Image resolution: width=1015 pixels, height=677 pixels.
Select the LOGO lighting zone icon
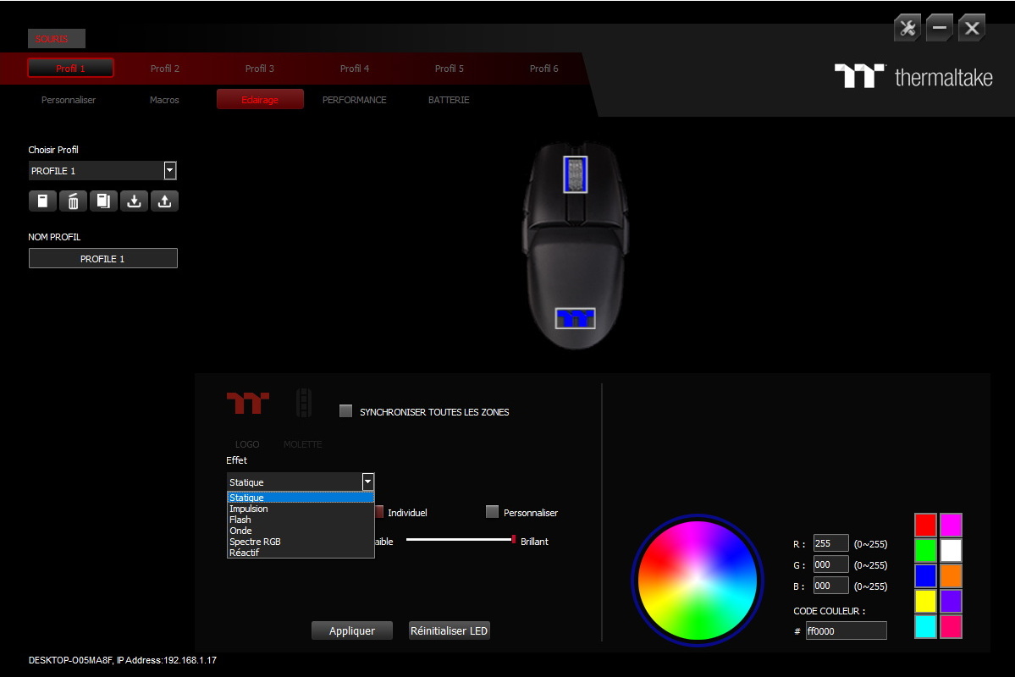click(x=247, y=404)
